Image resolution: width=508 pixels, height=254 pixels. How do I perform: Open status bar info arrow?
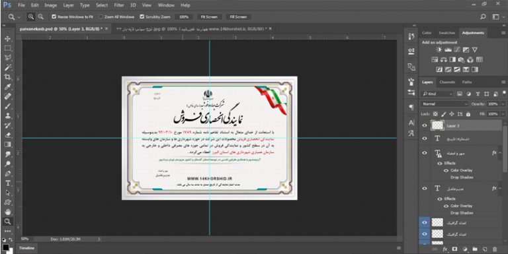(99, 239)
